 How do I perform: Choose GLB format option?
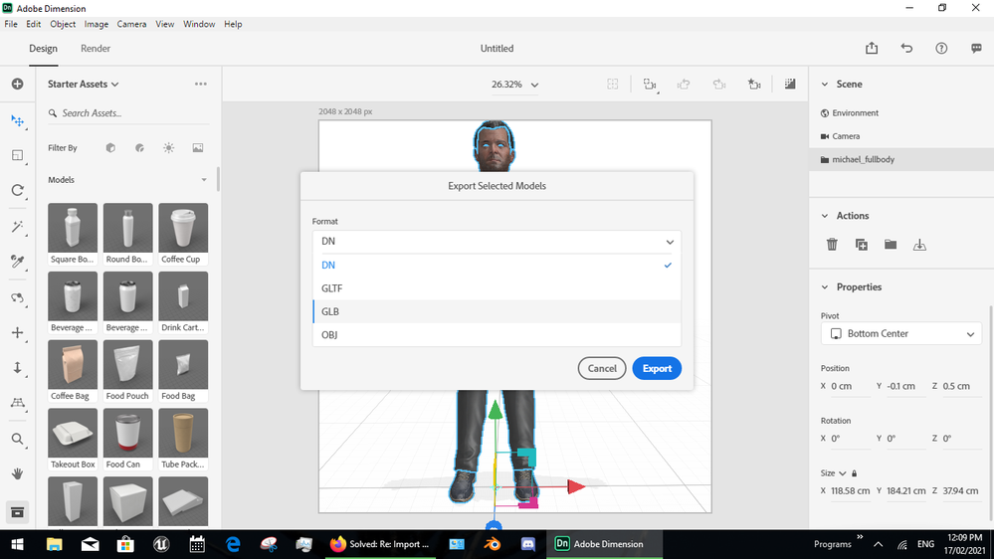[x=497, y=311]
